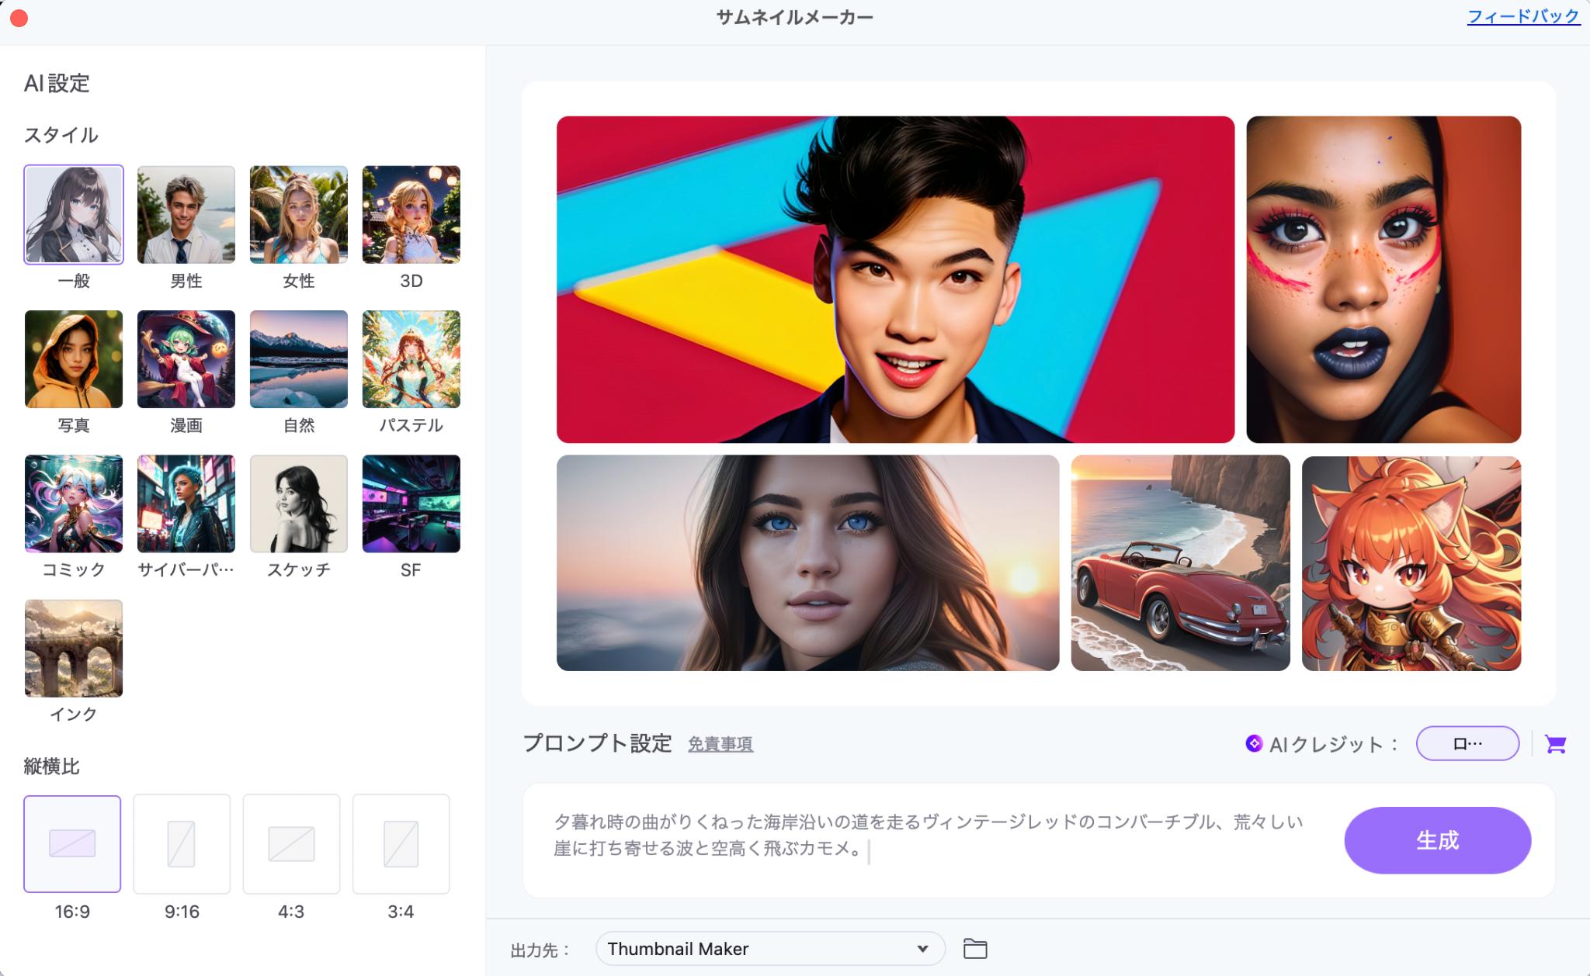This screenshot has width=1590, height=976.
Task: Select the インク style thumbnail
Action: click(74, 648)
